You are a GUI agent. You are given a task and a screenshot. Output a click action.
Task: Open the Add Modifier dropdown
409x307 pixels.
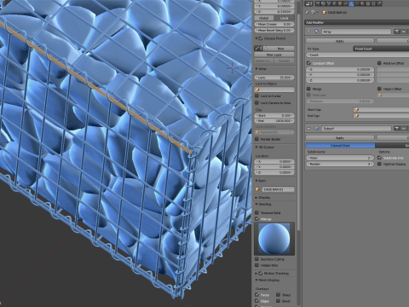(x=357, y=22)
